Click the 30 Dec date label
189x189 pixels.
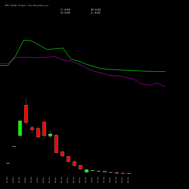tap(31, 180)
